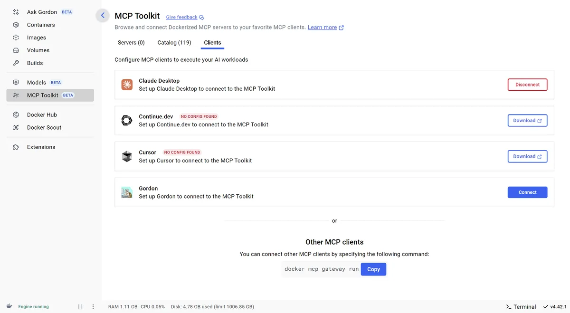Open the Volumes section
Viewport: 570px width, 313px height.
[50, 50]
